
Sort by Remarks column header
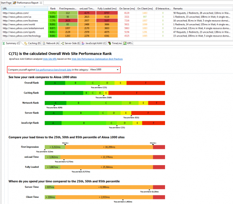(x=202, y=9)
